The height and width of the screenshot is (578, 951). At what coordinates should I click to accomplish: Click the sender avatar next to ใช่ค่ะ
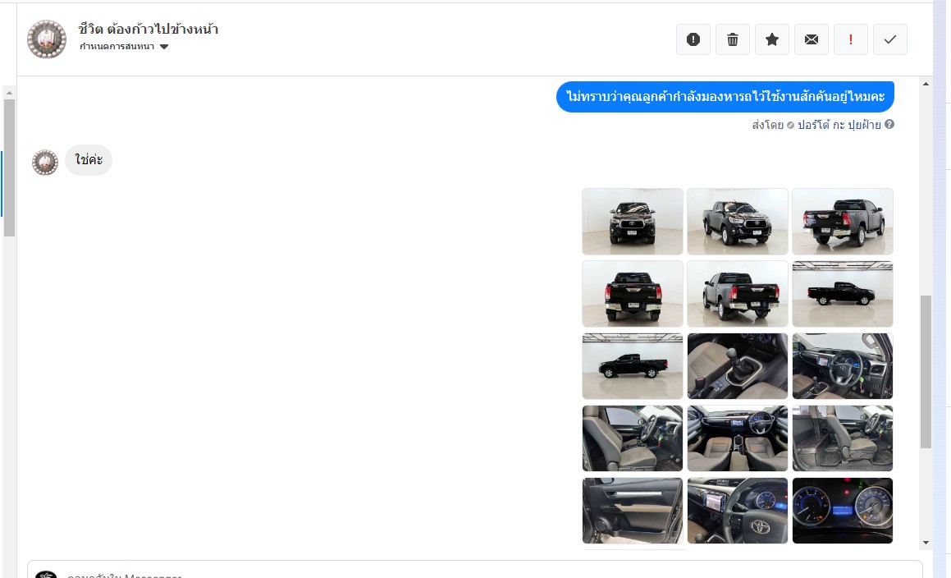click(x=45, y=162)
